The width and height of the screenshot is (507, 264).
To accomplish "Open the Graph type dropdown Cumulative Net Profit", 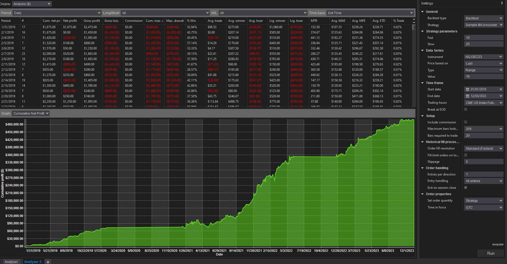I will 31,114.
